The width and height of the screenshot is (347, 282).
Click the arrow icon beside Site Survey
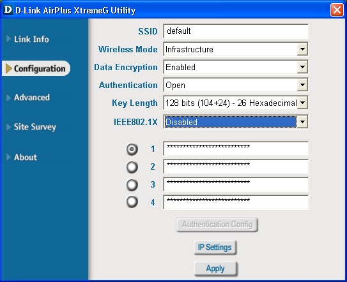pos(9,127)
